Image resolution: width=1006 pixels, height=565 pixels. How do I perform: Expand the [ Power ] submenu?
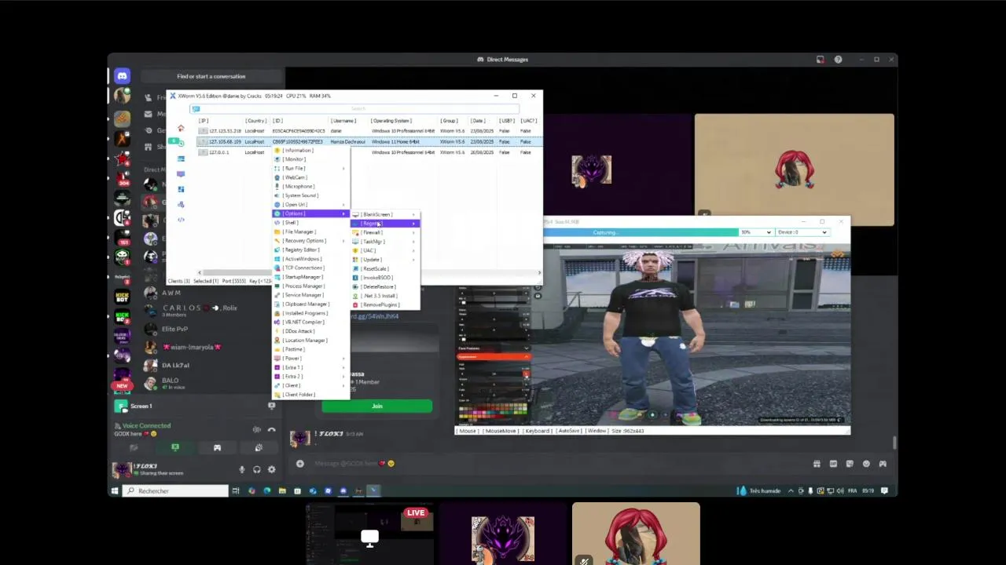311,359
